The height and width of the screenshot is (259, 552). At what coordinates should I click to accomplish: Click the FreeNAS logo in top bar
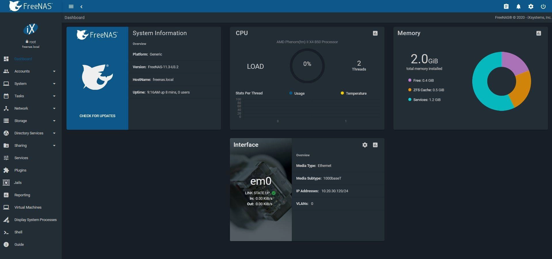[x=31, y=6]
